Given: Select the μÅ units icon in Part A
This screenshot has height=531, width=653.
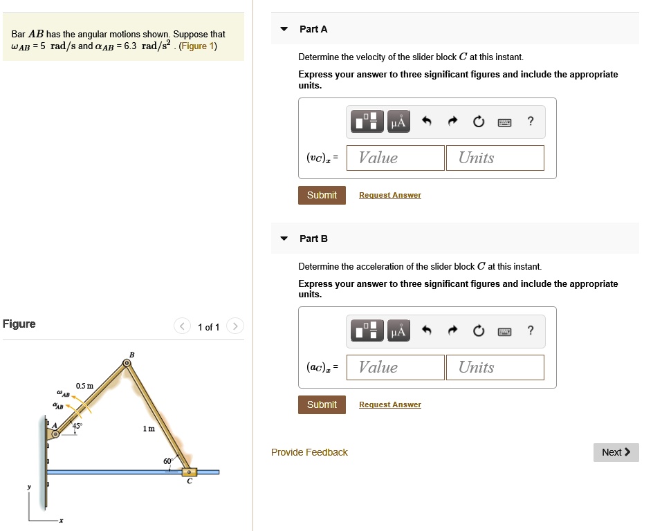Looking at the screenshot, I should click(x=398, y=121).
